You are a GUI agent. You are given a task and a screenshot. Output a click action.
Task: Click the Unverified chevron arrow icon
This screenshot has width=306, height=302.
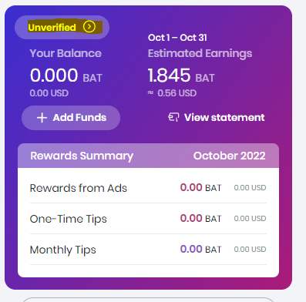tap(89, 27)
